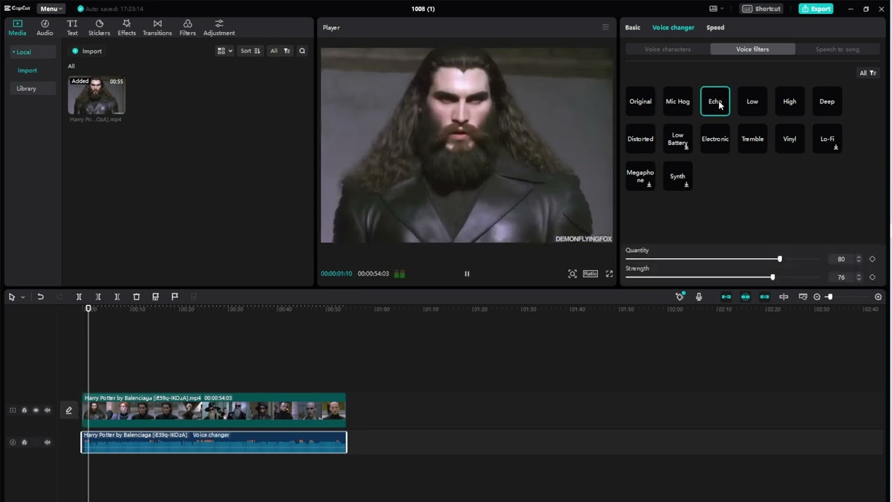Add a marker flag on timeline
892x502 pixels.
tap(174, 297)
